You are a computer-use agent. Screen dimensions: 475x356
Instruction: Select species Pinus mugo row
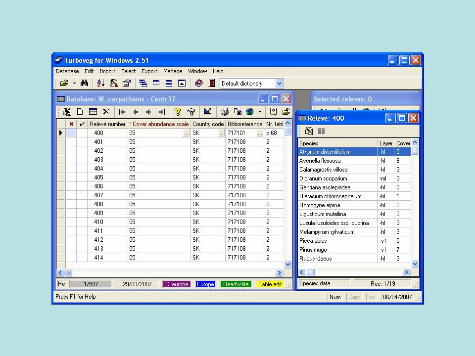[x=354, y=250]
